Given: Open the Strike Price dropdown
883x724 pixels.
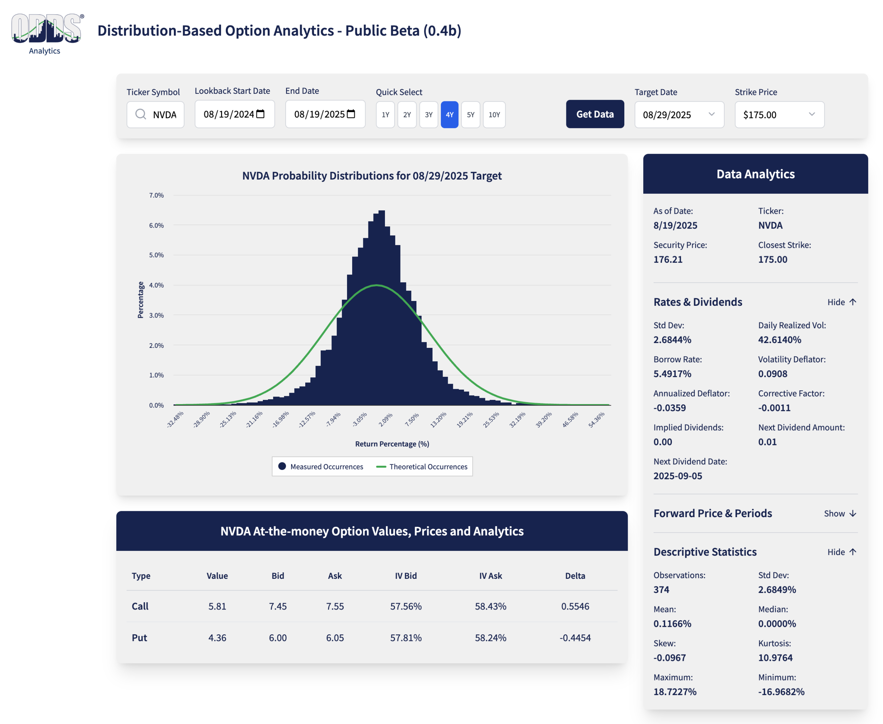Looking at the screenshot, I should 779,115.
